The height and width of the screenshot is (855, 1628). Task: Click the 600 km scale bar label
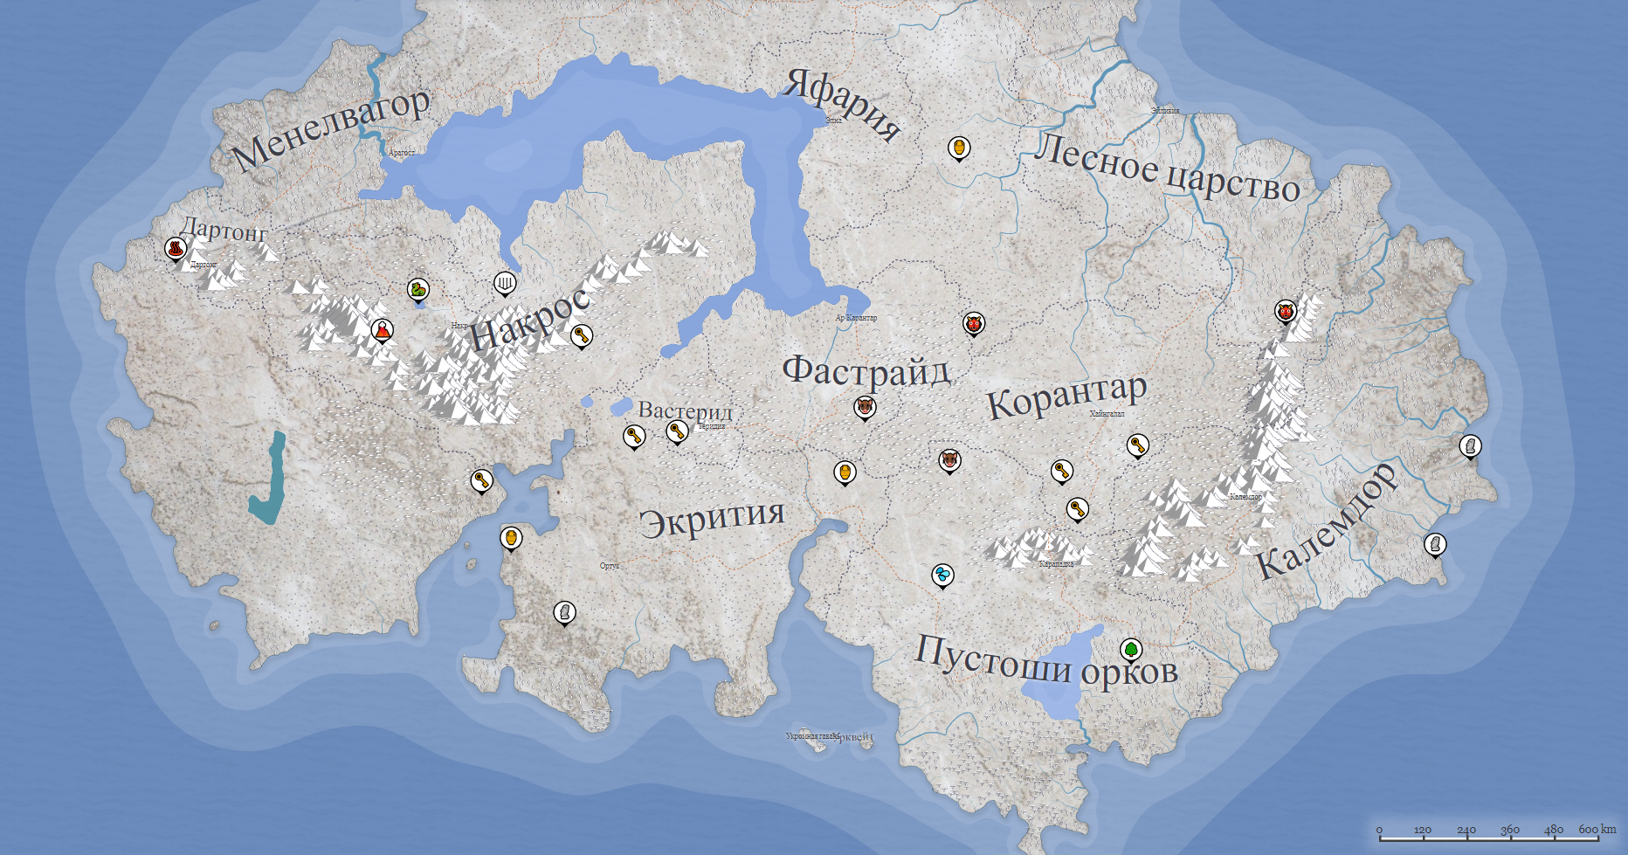1597,829
